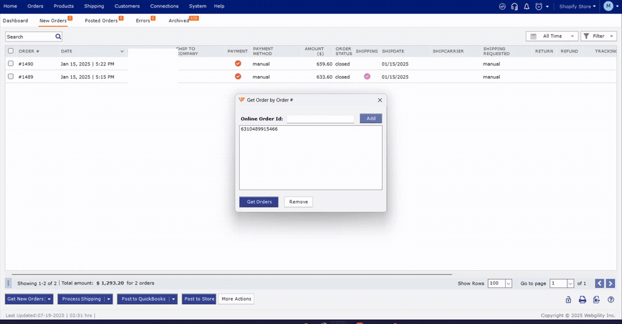The image size is (622, 324).
Task: Go to next page arrow
Action: click(610, 283)
